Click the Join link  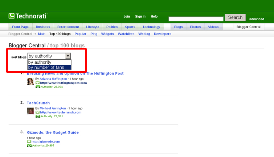tap(127, 16)
